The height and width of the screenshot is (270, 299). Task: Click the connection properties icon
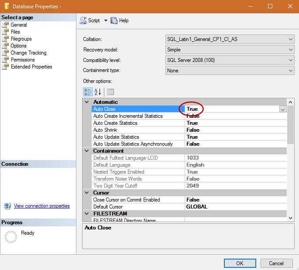pyautogui.click(x=7, y=206)
